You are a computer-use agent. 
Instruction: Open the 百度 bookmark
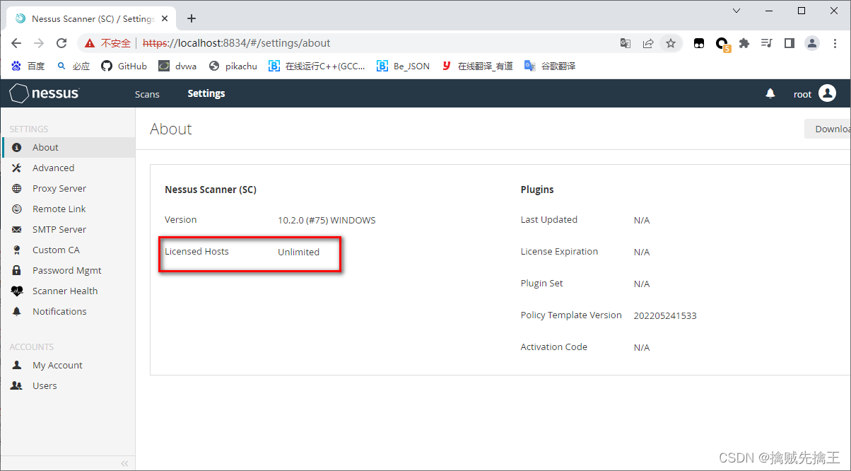pyautogui.click(x=28, y=66)
